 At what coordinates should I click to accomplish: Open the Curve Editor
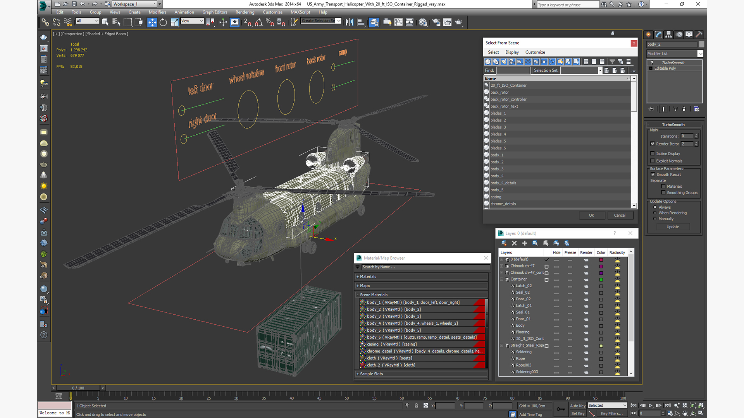[x=398, y=22]
